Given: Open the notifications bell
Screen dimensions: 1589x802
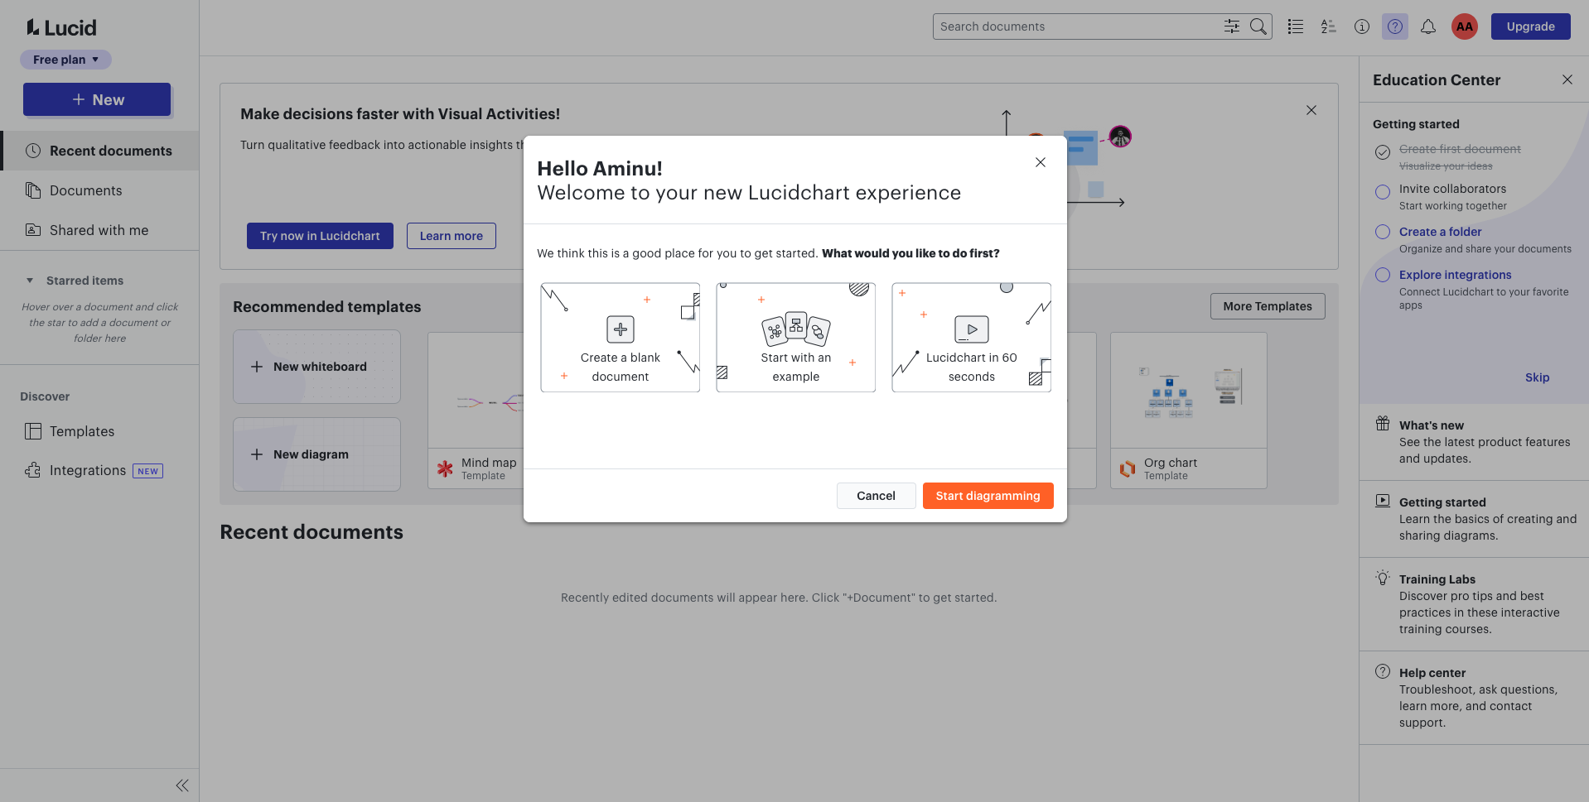Looking at the screenshot, I should (x=1427, y=26).
